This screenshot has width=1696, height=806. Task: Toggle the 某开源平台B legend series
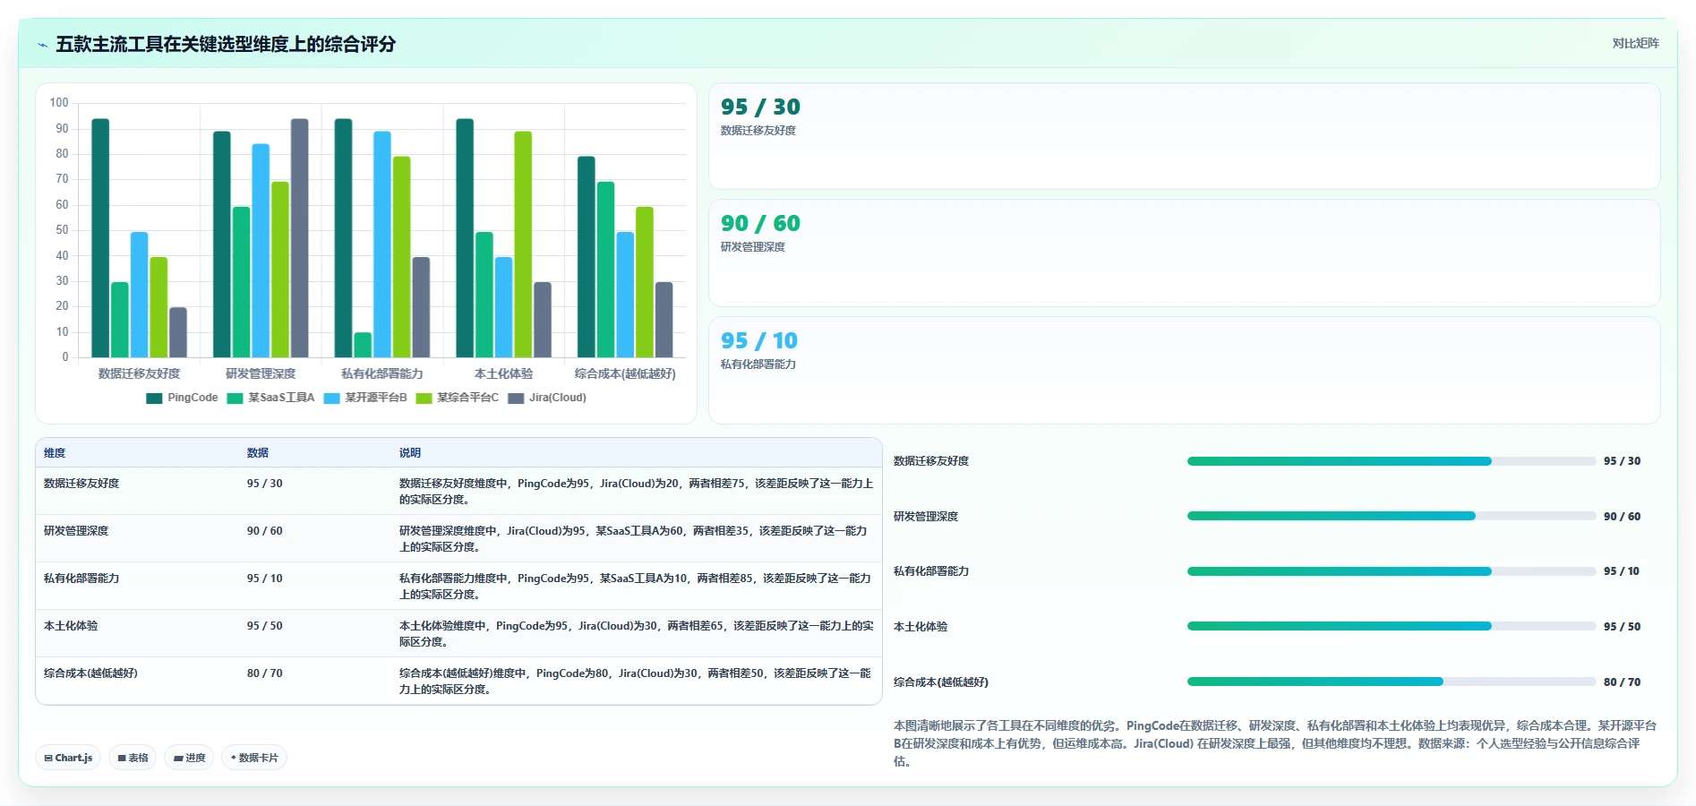(x=365, y=398)
